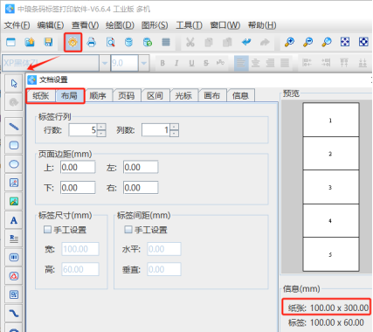Select the rounded rectangle tool
The height and width of the screenshot is (332, 373).
coord(14,145)
